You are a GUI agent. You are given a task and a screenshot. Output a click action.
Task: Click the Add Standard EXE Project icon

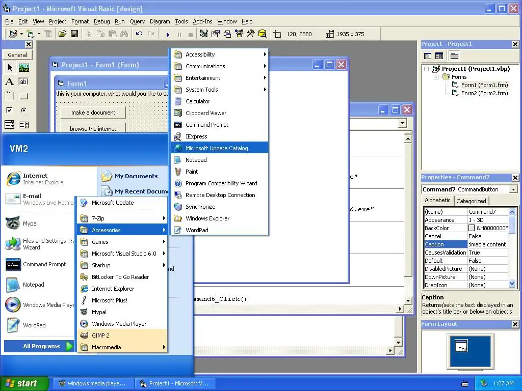(x=13, y=34)
